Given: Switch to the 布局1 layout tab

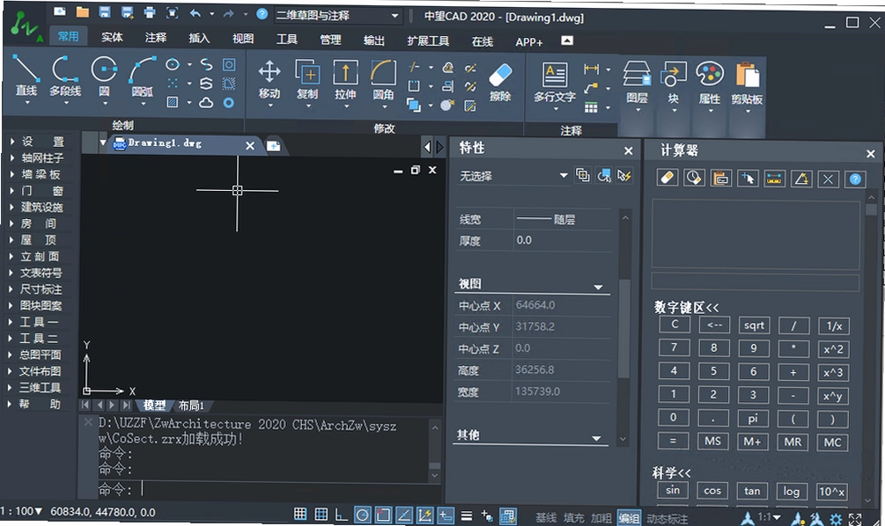Looking at the screenshot, I should click(x=191, y=405).
